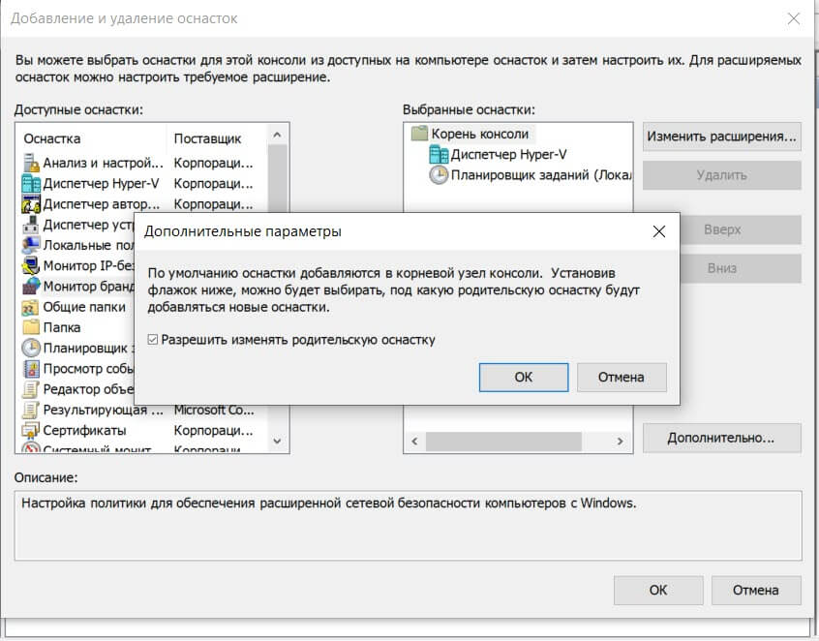Click the Корень консоли folder icon
This screenshot has height=641, width=819.
point(419,134)
